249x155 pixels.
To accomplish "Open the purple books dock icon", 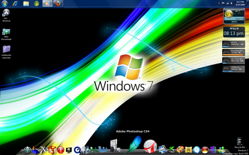I will (x=213, y=150).
